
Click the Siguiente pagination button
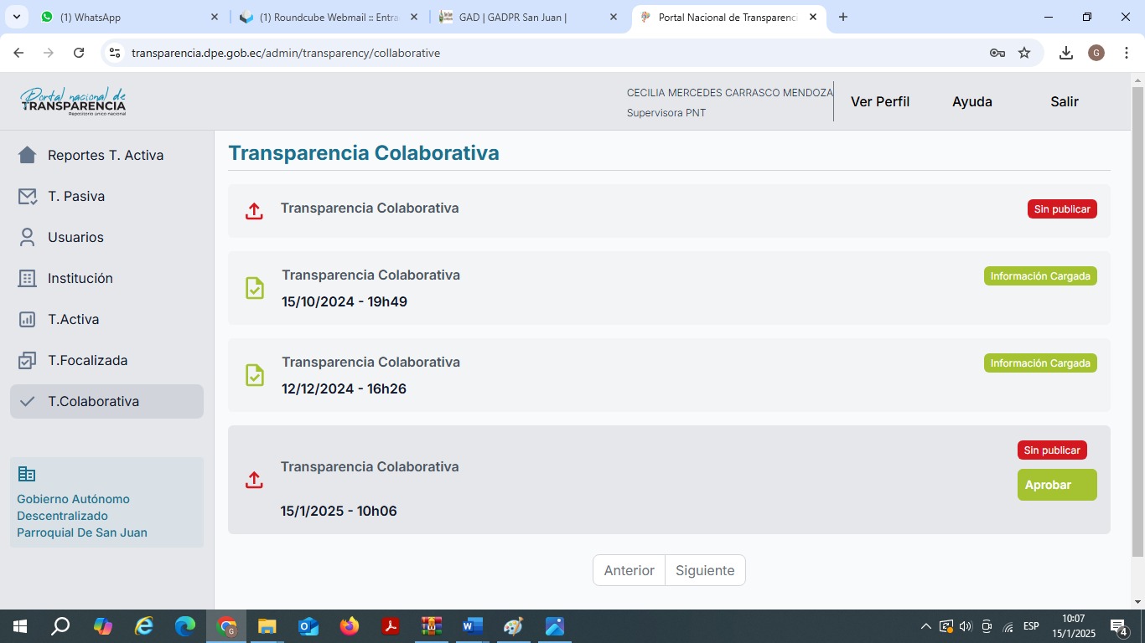click(x=705, y=570)
